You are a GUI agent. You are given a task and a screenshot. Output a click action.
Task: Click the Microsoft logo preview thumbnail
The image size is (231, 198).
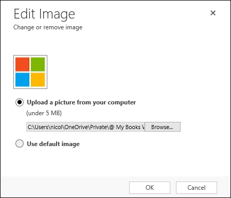(30, 72)
